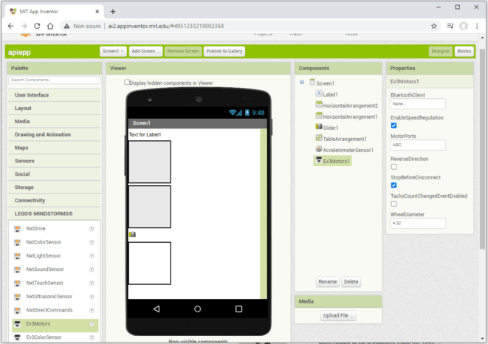Expand the User Interface palette section

coord(54,95)
